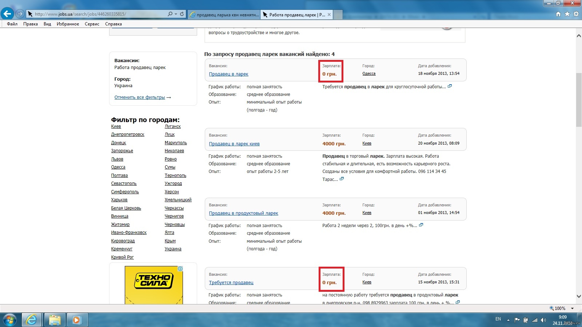Click the browser Back arrow button
This screenshot has width=582, height=327.
7,14
